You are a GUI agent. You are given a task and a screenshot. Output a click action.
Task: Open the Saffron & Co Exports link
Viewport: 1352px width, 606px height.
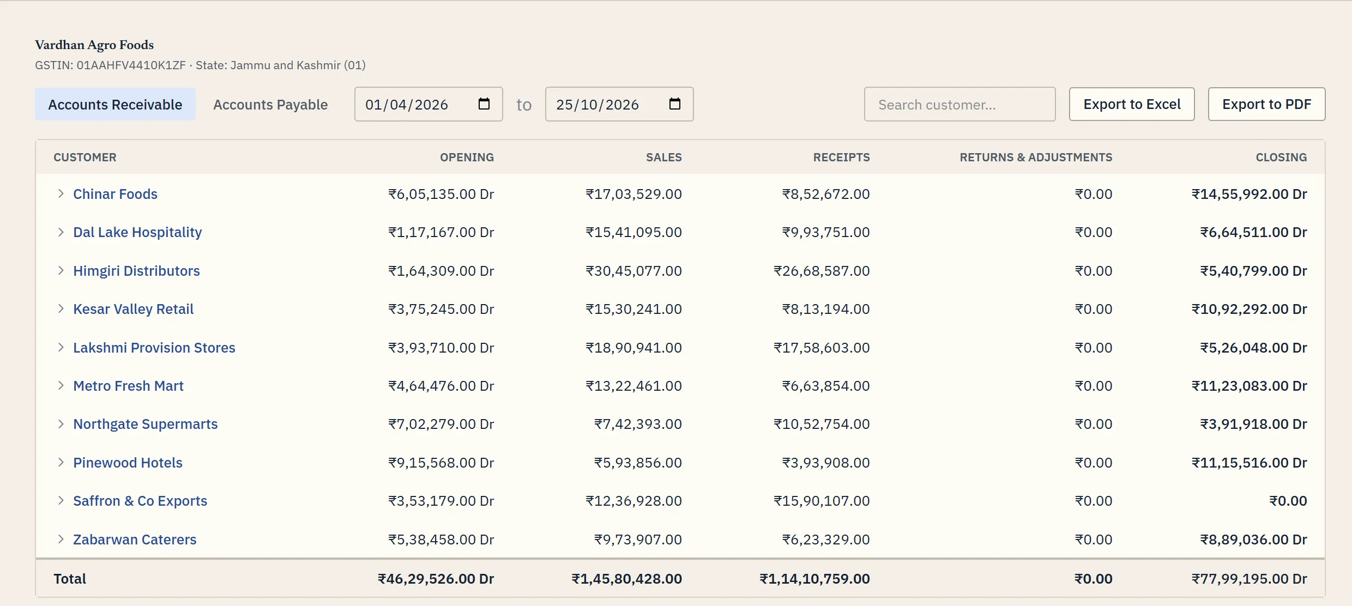pos(140,501)
